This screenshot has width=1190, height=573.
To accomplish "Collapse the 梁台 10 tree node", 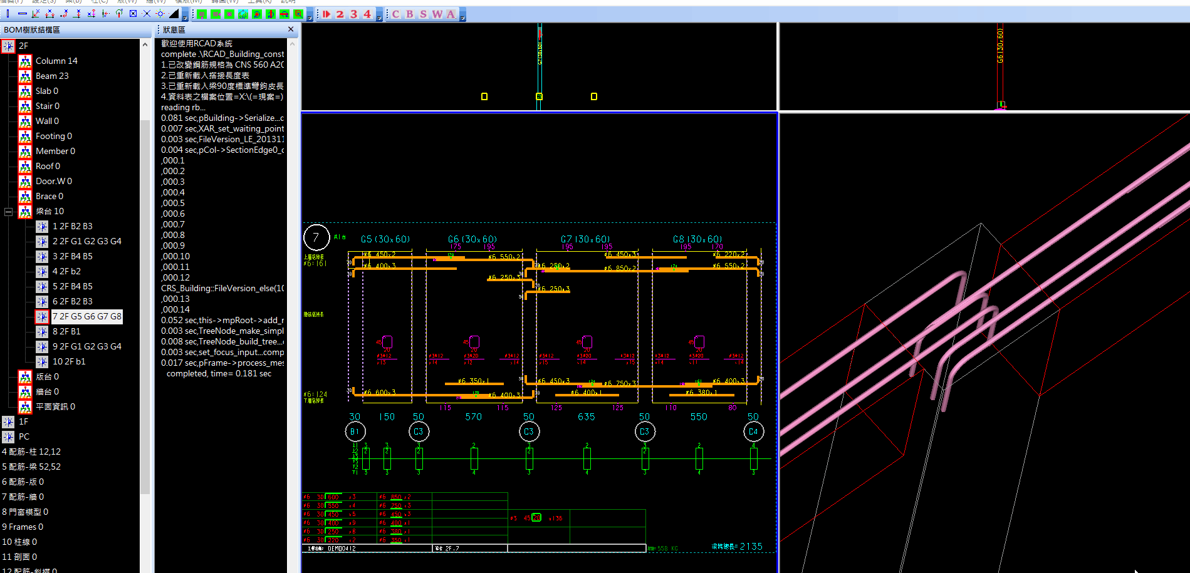I will [x=8, y=212].
